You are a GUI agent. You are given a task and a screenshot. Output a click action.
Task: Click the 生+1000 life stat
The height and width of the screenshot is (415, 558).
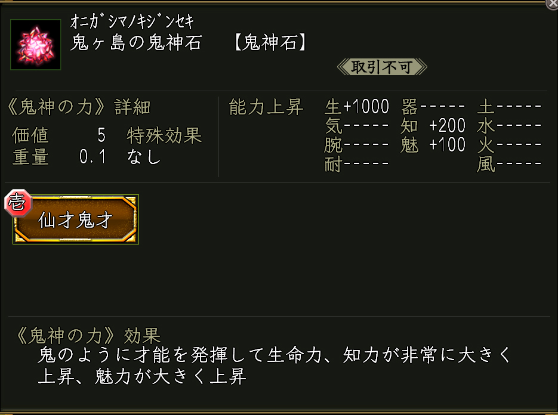point(357,107)
